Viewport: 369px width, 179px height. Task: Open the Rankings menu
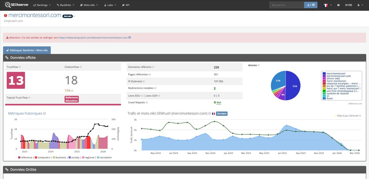pyautogui.click(x=42, y=5)
